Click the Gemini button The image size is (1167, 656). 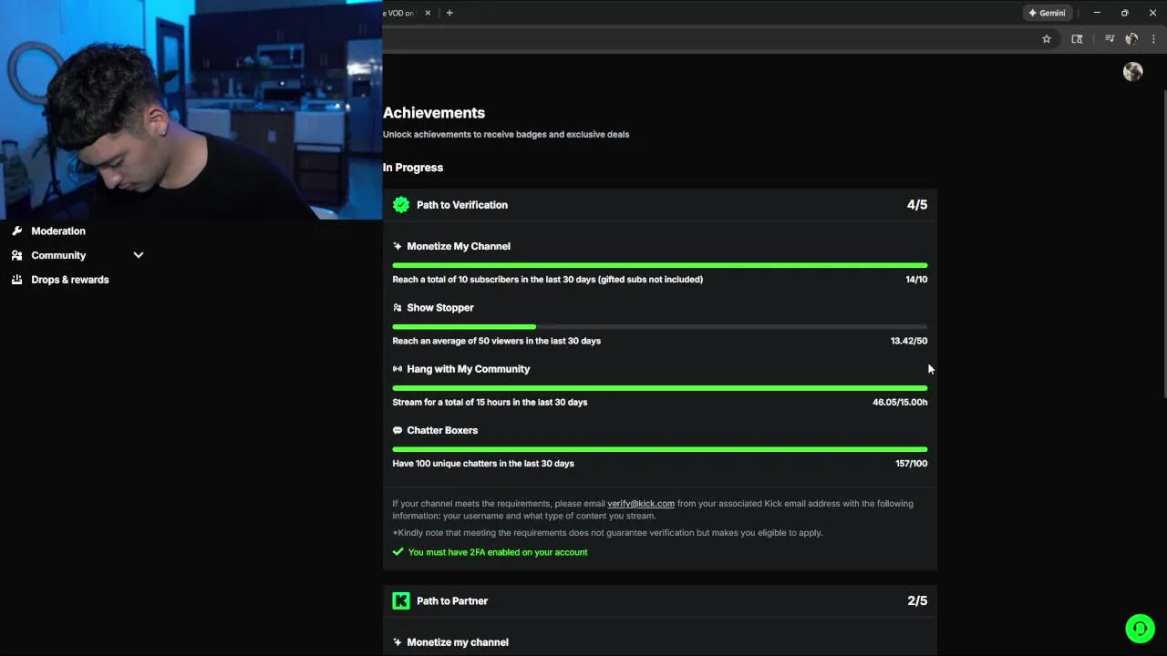pos(1047,13)
